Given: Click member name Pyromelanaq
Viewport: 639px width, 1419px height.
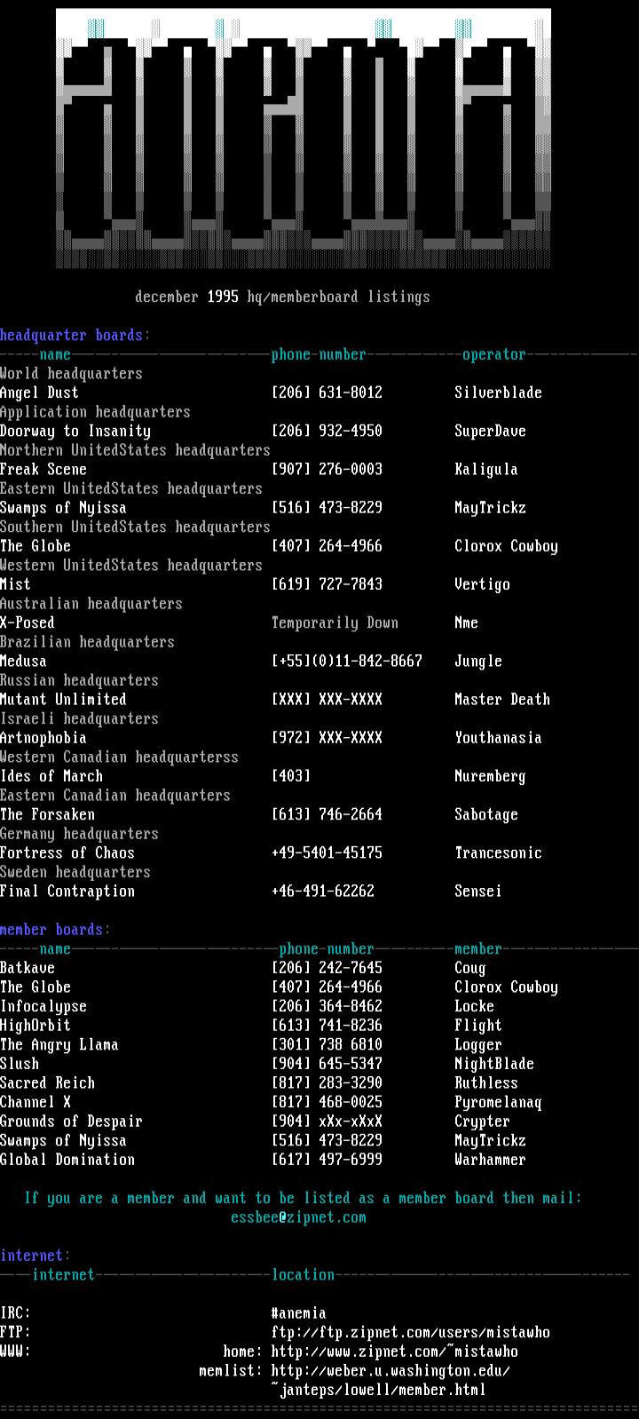Looking at the screenshot, I should [498, 1103].
